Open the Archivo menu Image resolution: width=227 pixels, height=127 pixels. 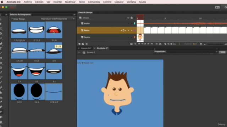pos(28,2)
